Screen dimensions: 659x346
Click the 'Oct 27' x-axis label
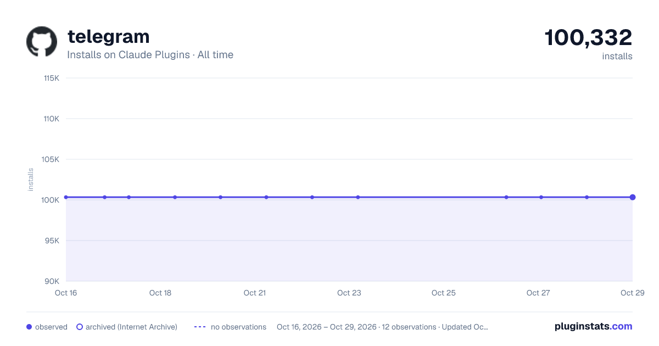click(538, 293)
